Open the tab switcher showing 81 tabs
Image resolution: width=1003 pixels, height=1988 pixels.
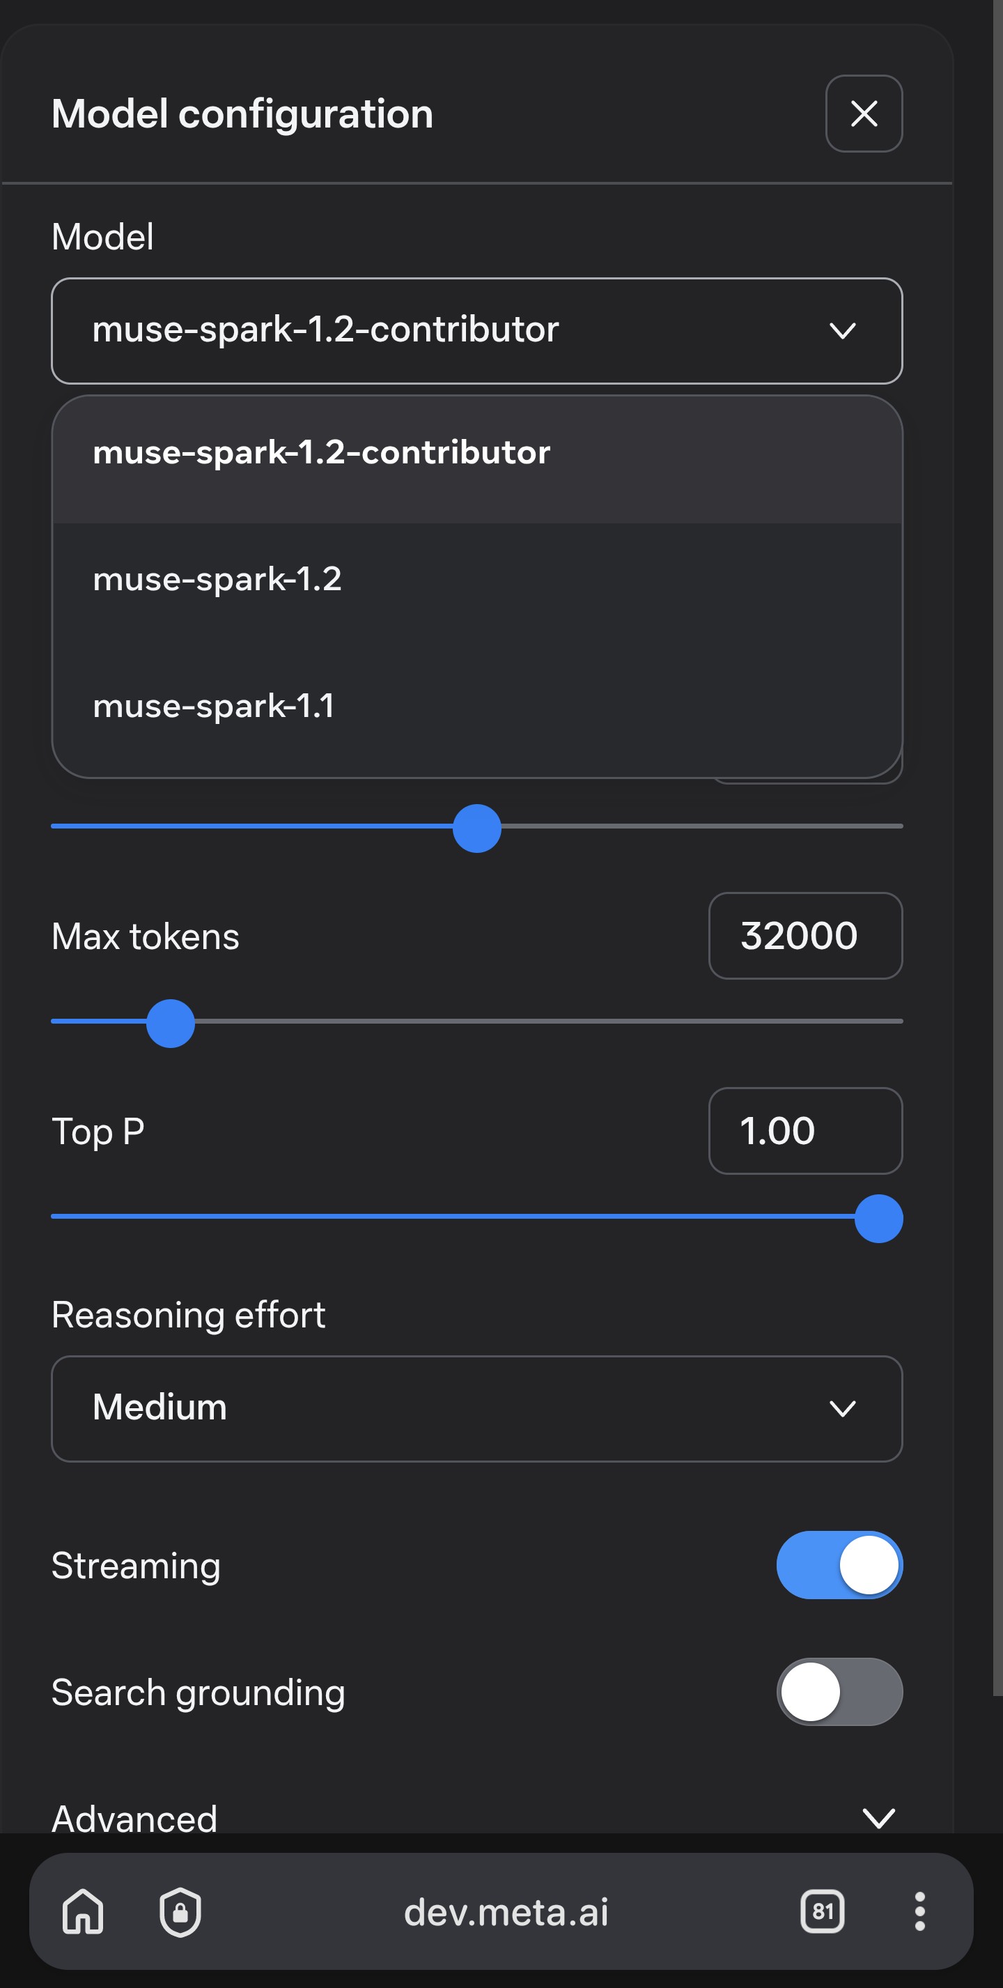822,1911
